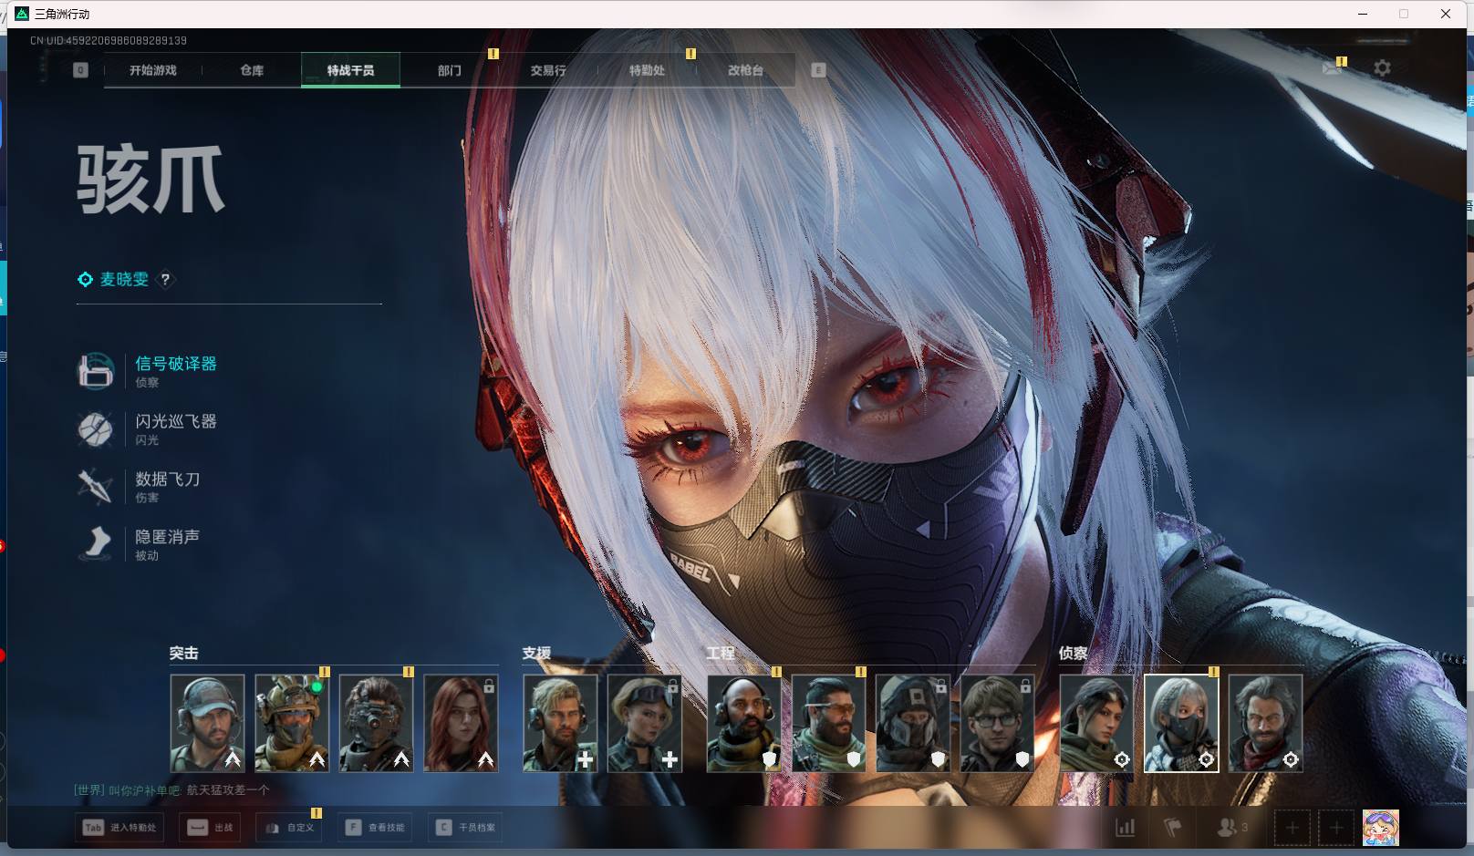The height and width of the screenshot is (856, 1474).
Task: Select the locked hooded masked engineer operator
Action: pyautogui.click(x=913, y=723)
